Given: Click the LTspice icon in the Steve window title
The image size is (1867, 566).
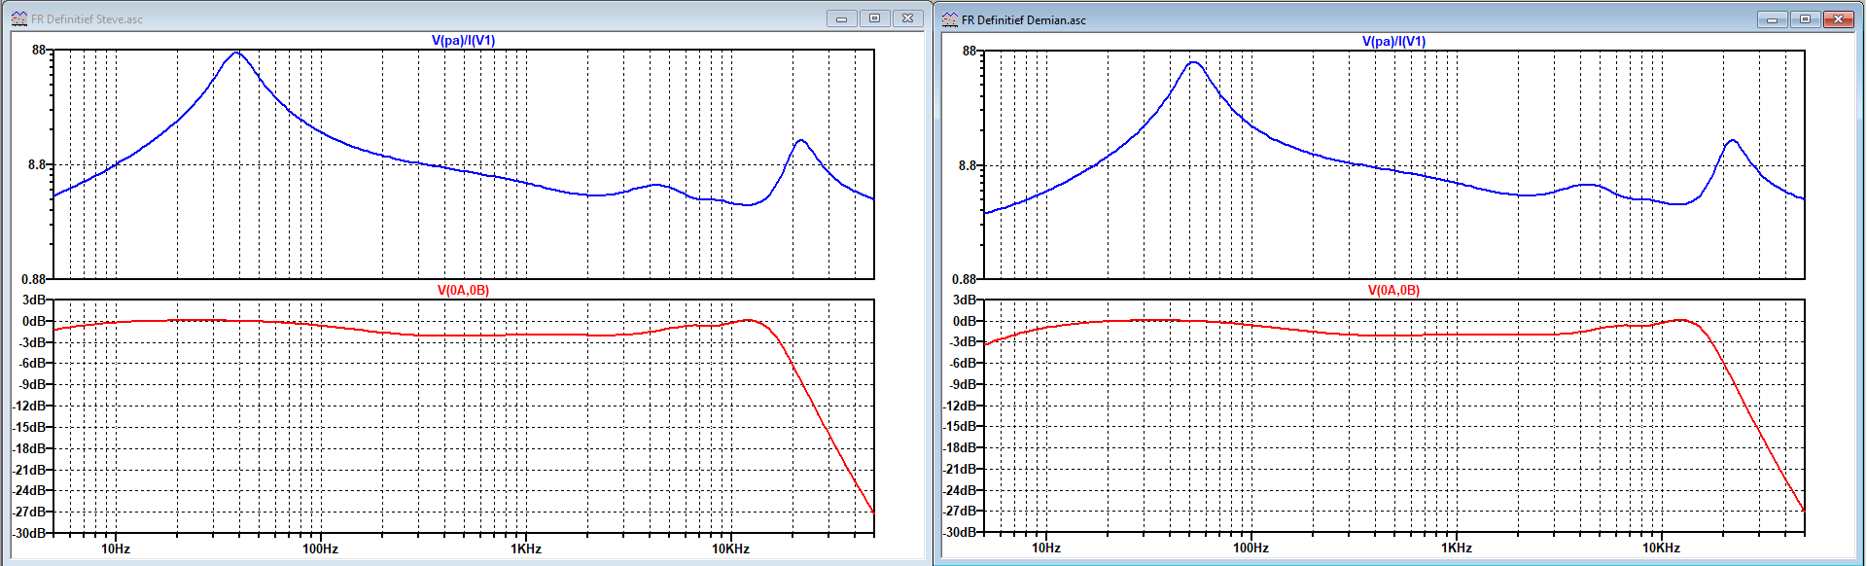Looking at the screenshot, I should (x=19, y=18).
